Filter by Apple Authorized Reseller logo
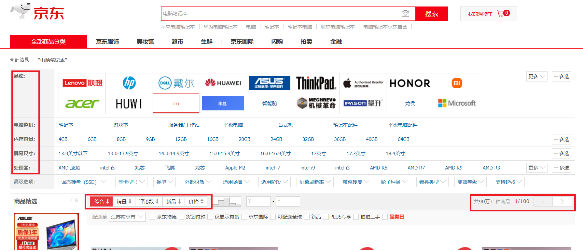The height and width of the screenshot is (251, 583). 363,83
